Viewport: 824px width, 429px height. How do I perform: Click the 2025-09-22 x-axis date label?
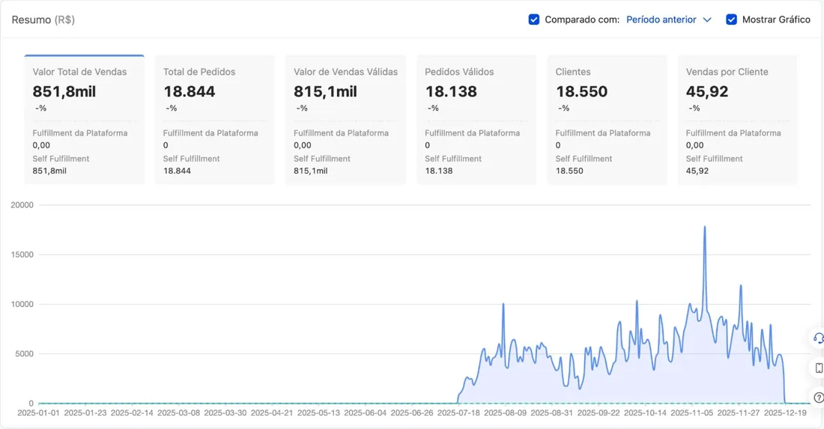tap(599, 413)
